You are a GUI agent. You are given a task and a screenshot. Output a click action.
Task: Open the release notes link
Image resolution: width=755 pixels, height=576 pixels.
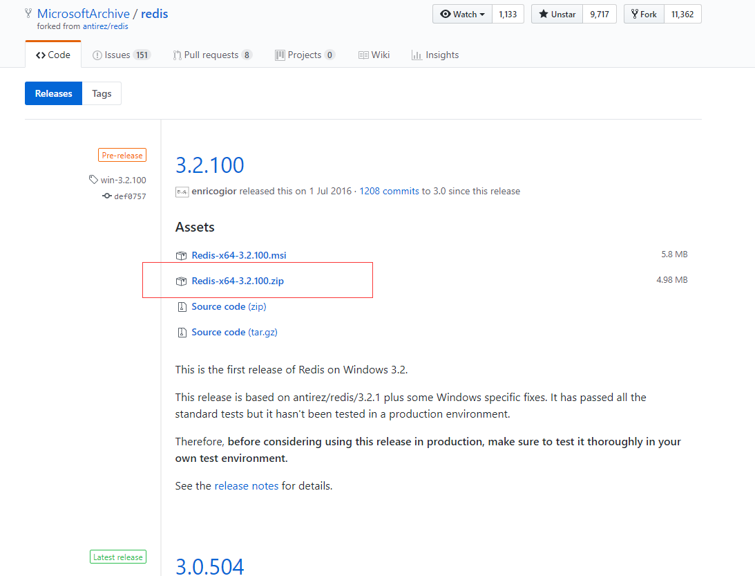point(247,486)
